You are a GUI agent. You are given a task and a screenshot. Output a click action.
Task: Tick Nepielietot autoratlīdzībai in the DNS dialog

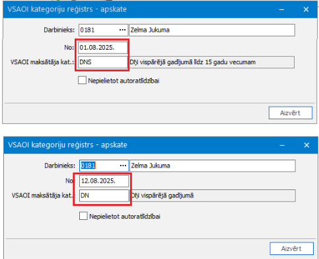82,80
